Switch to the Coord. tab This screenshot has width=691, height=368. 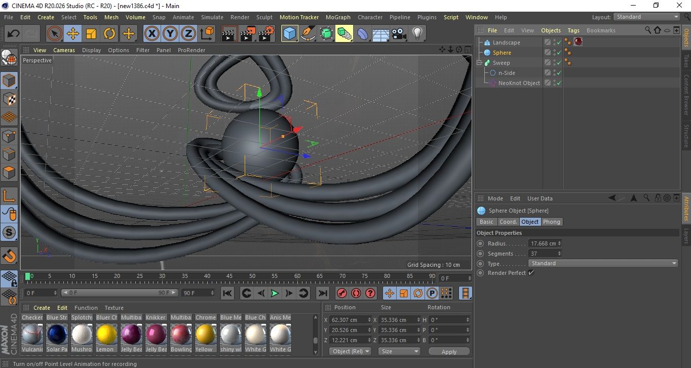(508, 222)
